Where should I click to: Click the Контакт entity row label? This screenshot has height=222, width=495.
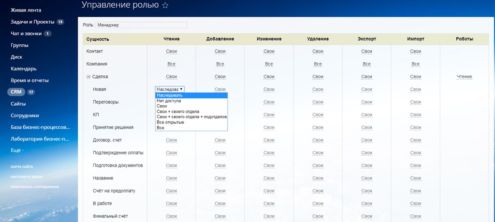coord(95,51)
